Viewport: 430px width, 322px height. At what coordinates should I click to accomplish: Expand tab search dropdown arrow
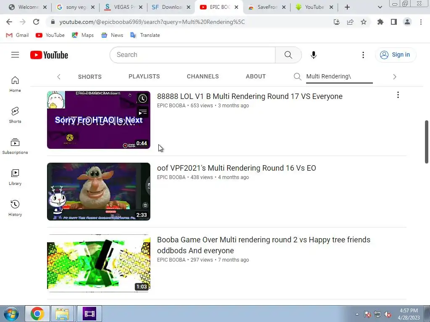(x=380, y=7)
